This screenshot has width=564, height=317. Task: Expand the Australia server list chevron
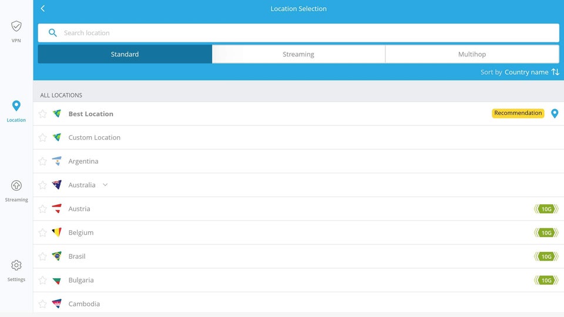point(105,185)
